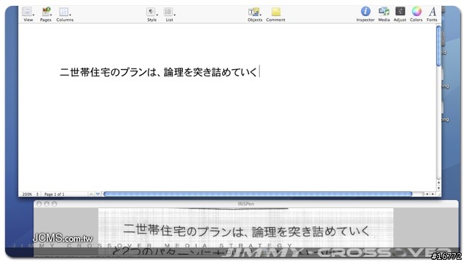This screenshot has height=262, width=466.
Task: Open the 200% zoom level dropdown
Action: click(x=30, y=194)
